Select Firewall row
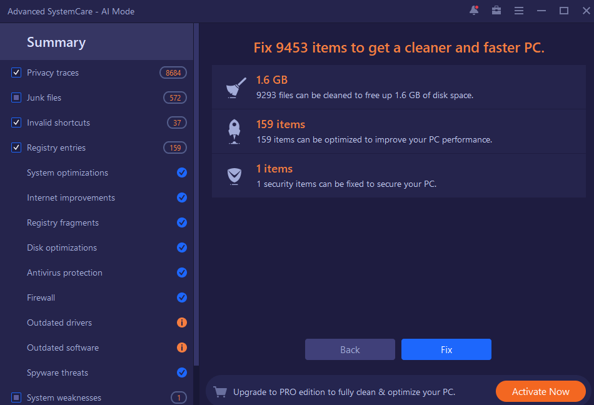This screenshot has width=594, height=405. click(x=96, y=297)
